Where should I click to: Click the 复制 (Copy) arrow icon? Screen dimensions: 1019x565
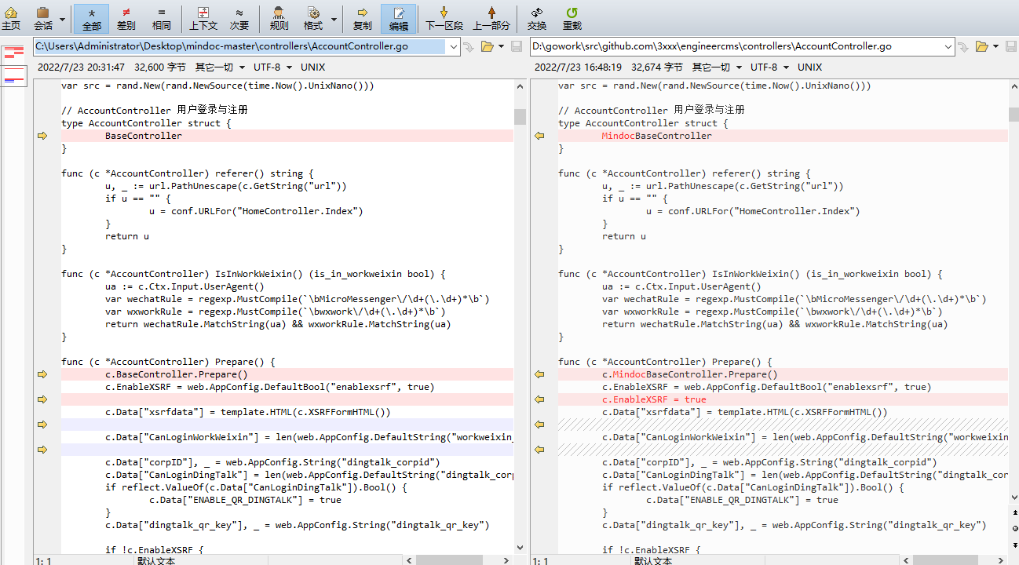click(x=363, y=18)
